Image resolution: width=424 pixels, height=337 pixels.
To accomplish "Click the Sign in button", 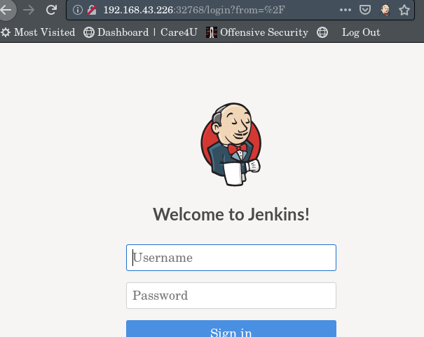I will (231, 329).
